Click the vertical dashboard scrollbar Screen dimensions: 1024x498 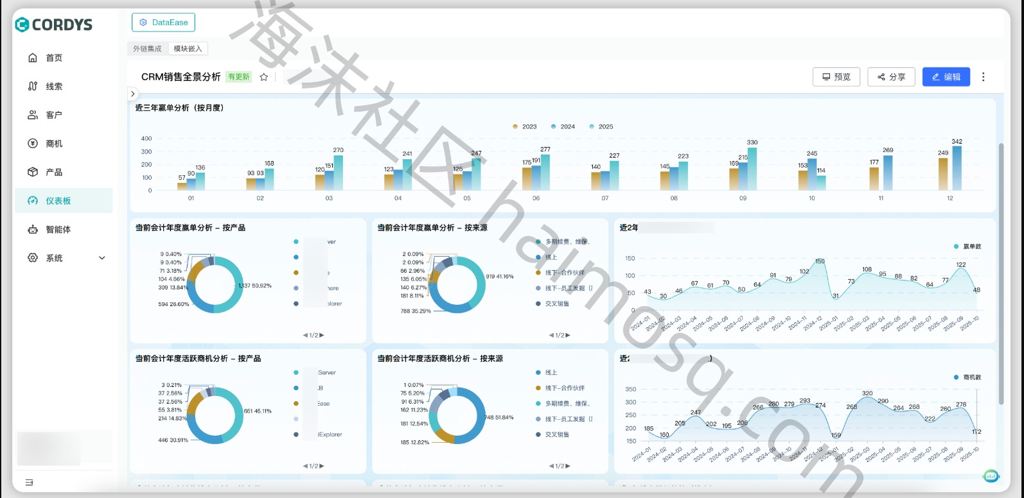tap(1000, 273)
